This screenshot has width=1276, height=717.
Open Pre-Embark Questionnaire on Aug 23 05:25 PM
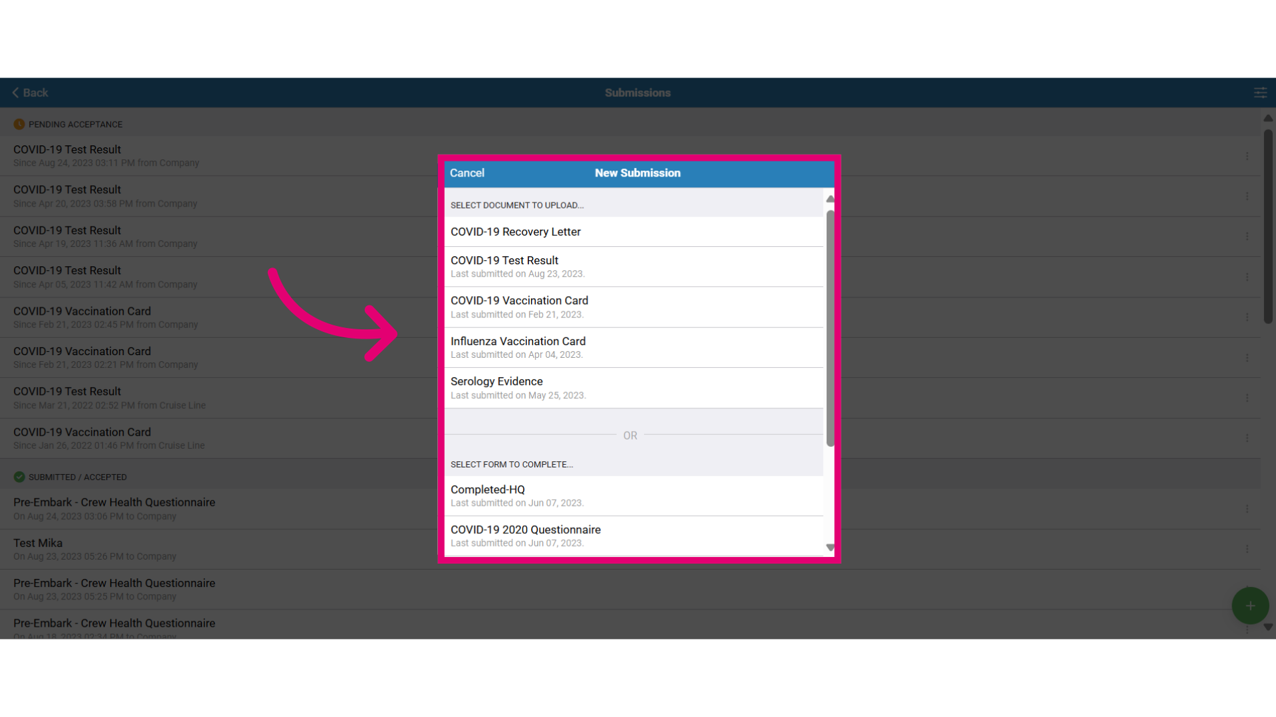(630, 590)
